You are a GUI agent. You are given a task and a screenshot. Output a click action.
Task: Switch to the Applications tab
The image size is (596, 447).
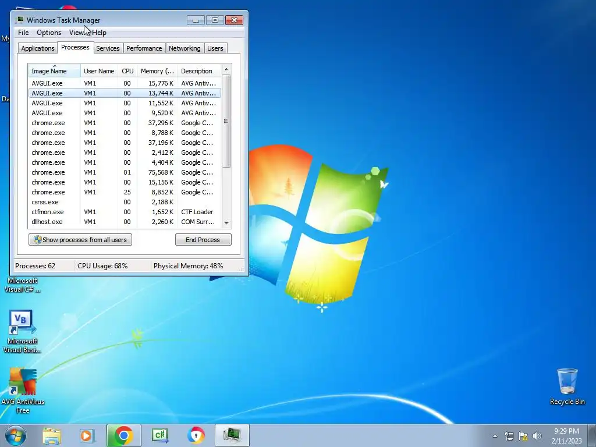[x=38, y=48]
